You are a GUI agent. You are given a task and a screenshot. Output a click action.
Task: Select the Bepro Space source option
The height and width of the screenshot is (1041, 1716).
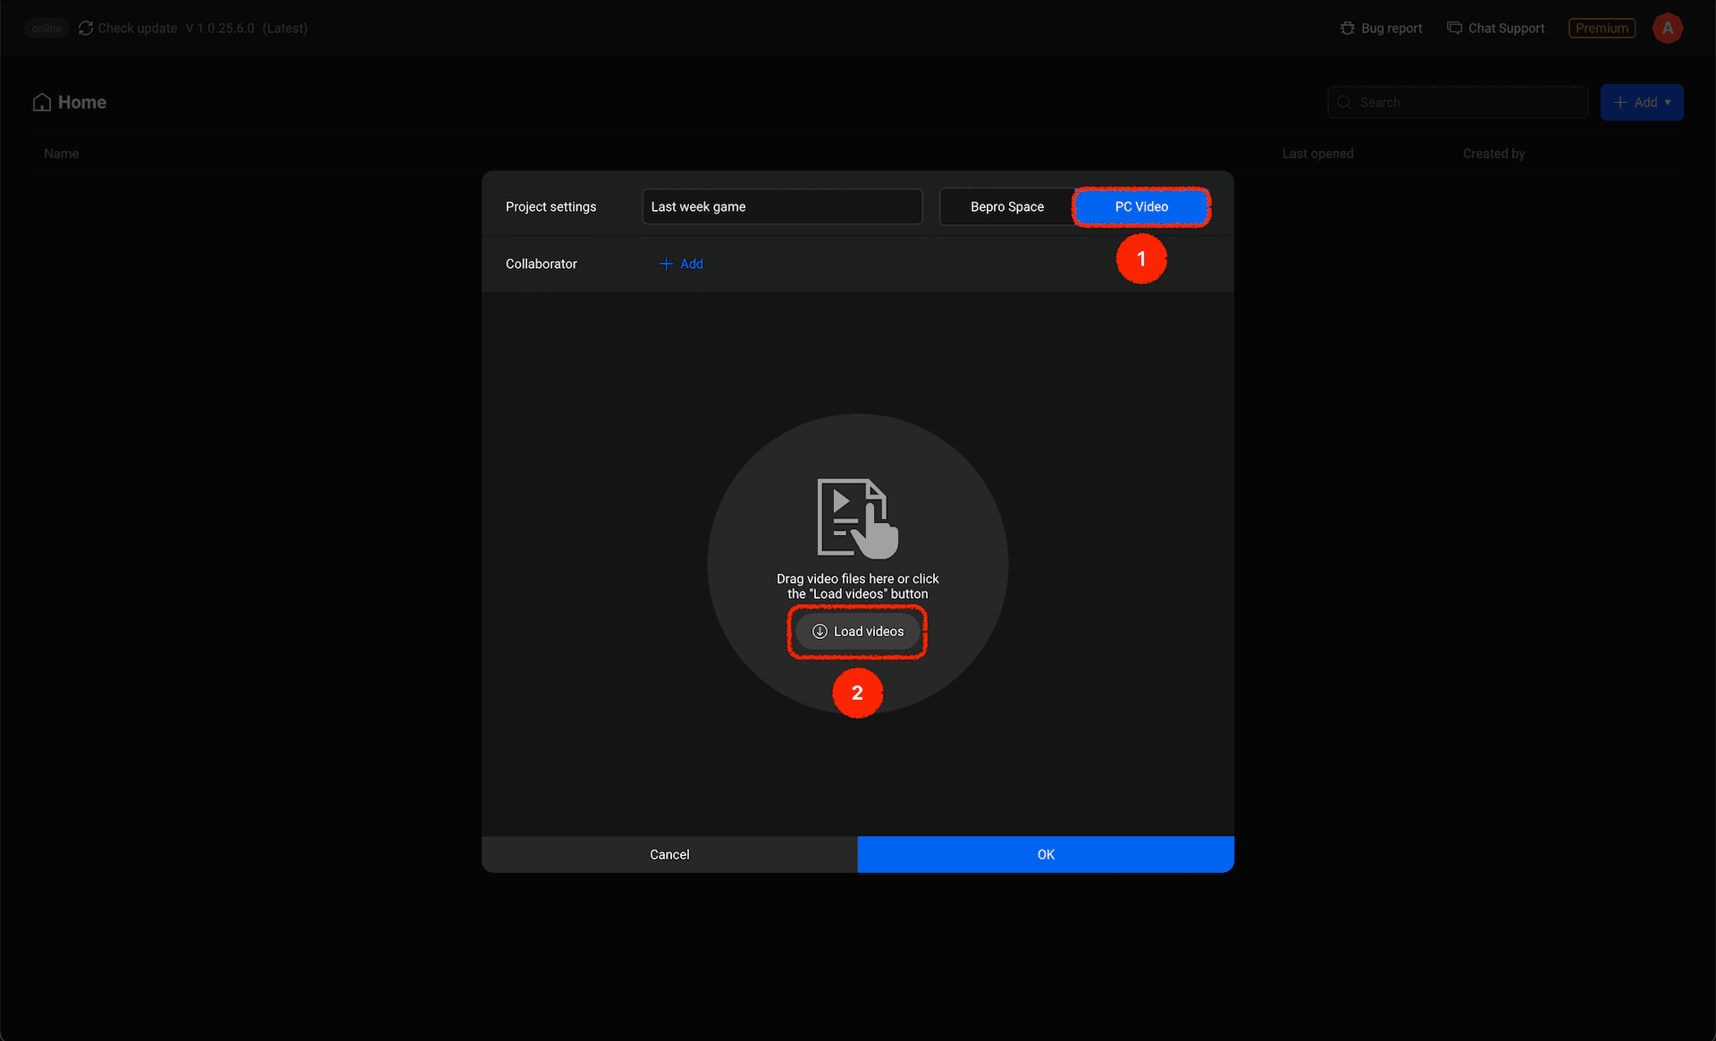(1006, 207)
